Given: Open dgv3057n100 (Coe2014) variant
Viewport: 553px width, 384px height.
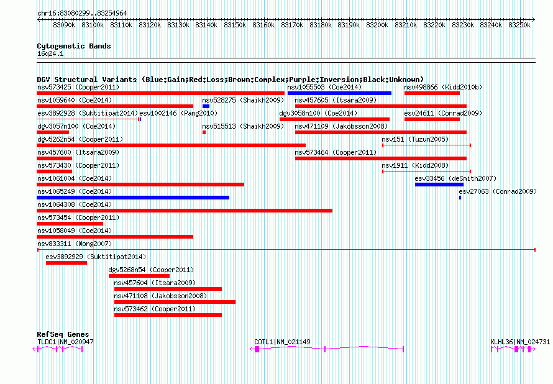Looking at the screenshot, I should [76, 126].
